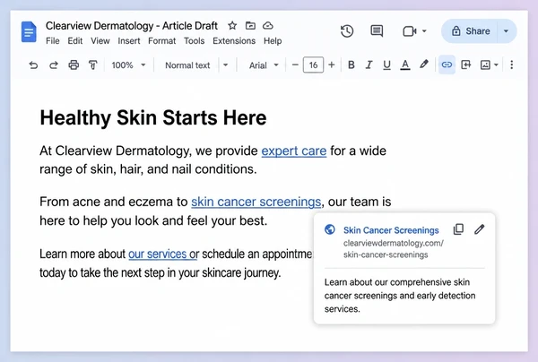Open the more toolbar options menu
This screenshot has height=362, width=538.
512,65
